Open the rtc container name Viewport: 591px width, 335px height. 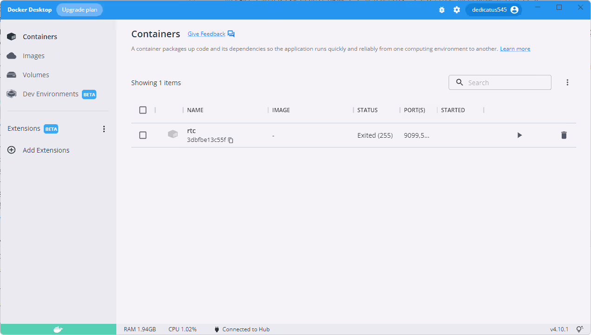tap(191, 131)
